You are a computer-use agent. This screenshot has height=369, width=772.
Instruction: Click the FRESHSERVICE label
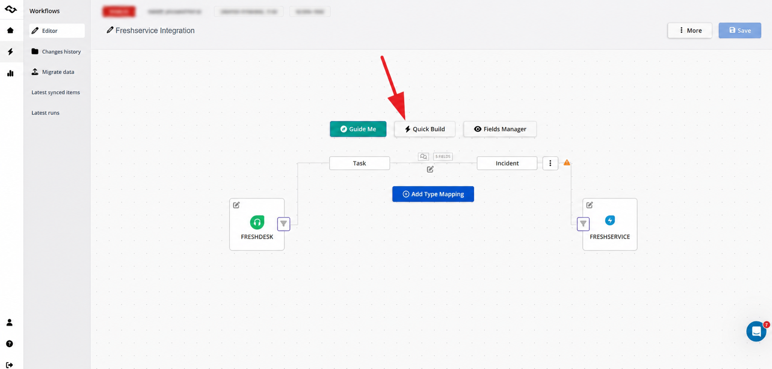(x=610, y=237)
